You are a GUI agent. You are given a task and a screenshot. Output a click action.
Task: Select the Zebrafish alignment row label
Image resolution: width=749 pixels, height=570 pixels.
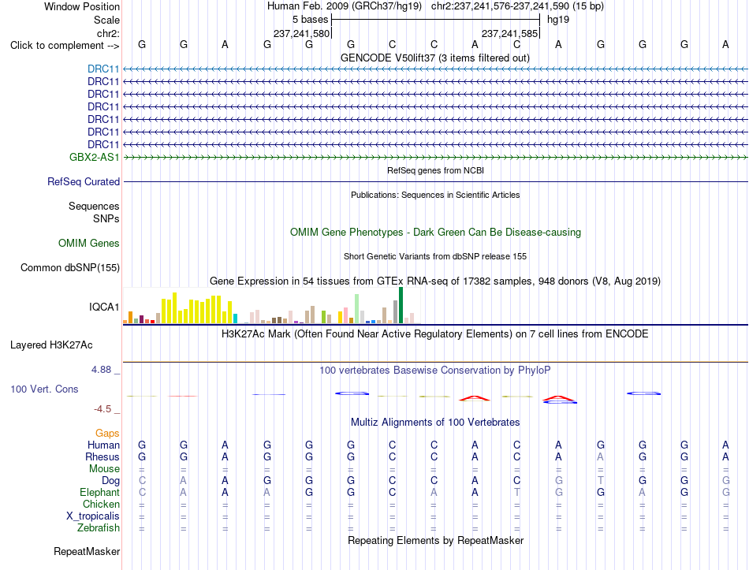pos(99,528)
